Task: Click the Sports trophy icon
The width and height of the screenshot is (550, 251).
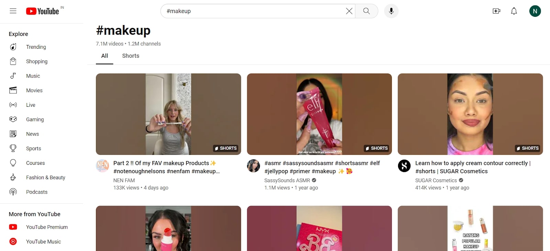Action: [13, 148]
